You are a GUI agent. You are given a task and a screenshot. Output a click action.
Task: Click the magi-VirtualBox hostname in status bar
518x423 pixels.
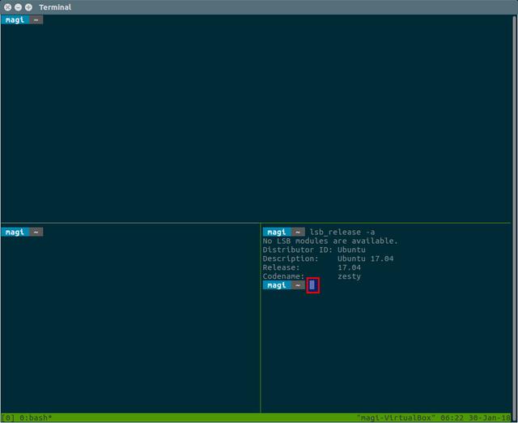tap(397, 417)
